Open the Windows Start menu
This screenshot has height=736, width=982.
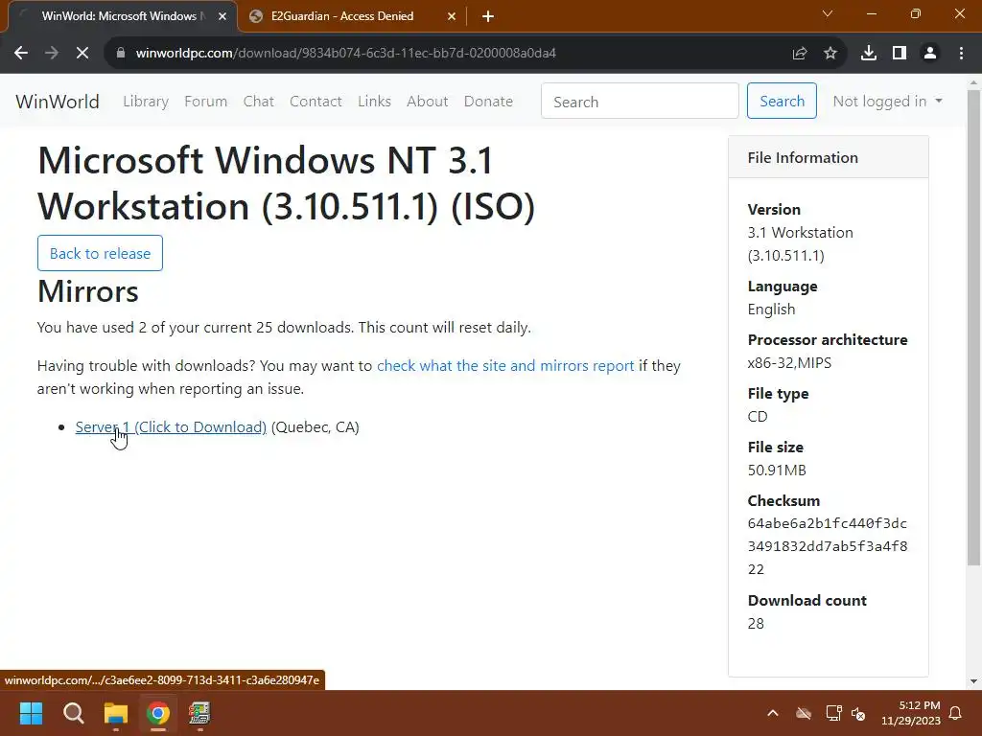click(x=31, y=713)
